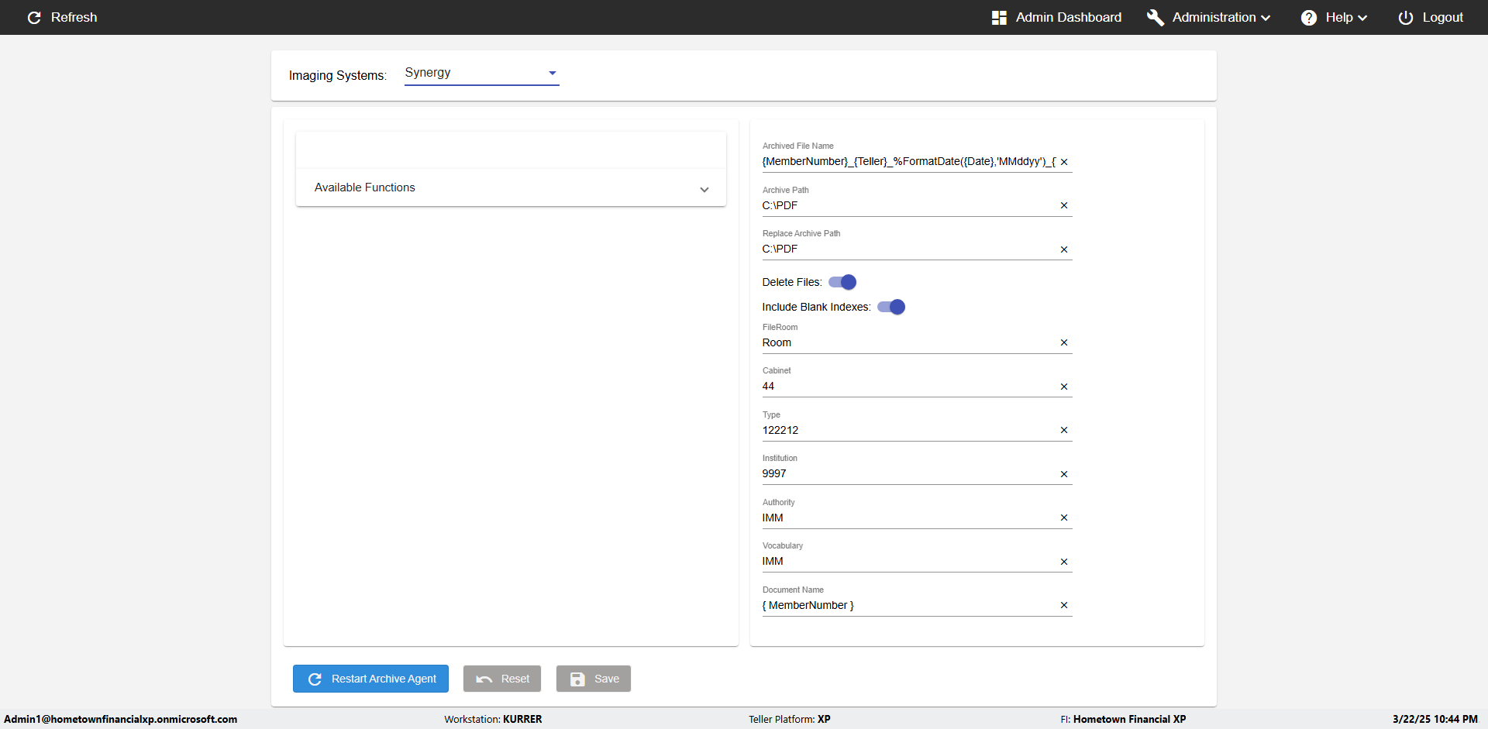Turn off Include Blank Indexes switch
This screenshot has width=1488, height=729.
(x=891, y=307)
